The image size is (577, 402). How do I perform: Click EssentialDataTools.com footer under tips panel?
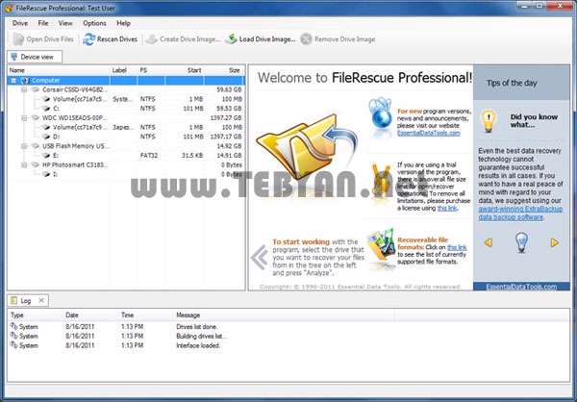pyautogui.click(x=521, y=287)
